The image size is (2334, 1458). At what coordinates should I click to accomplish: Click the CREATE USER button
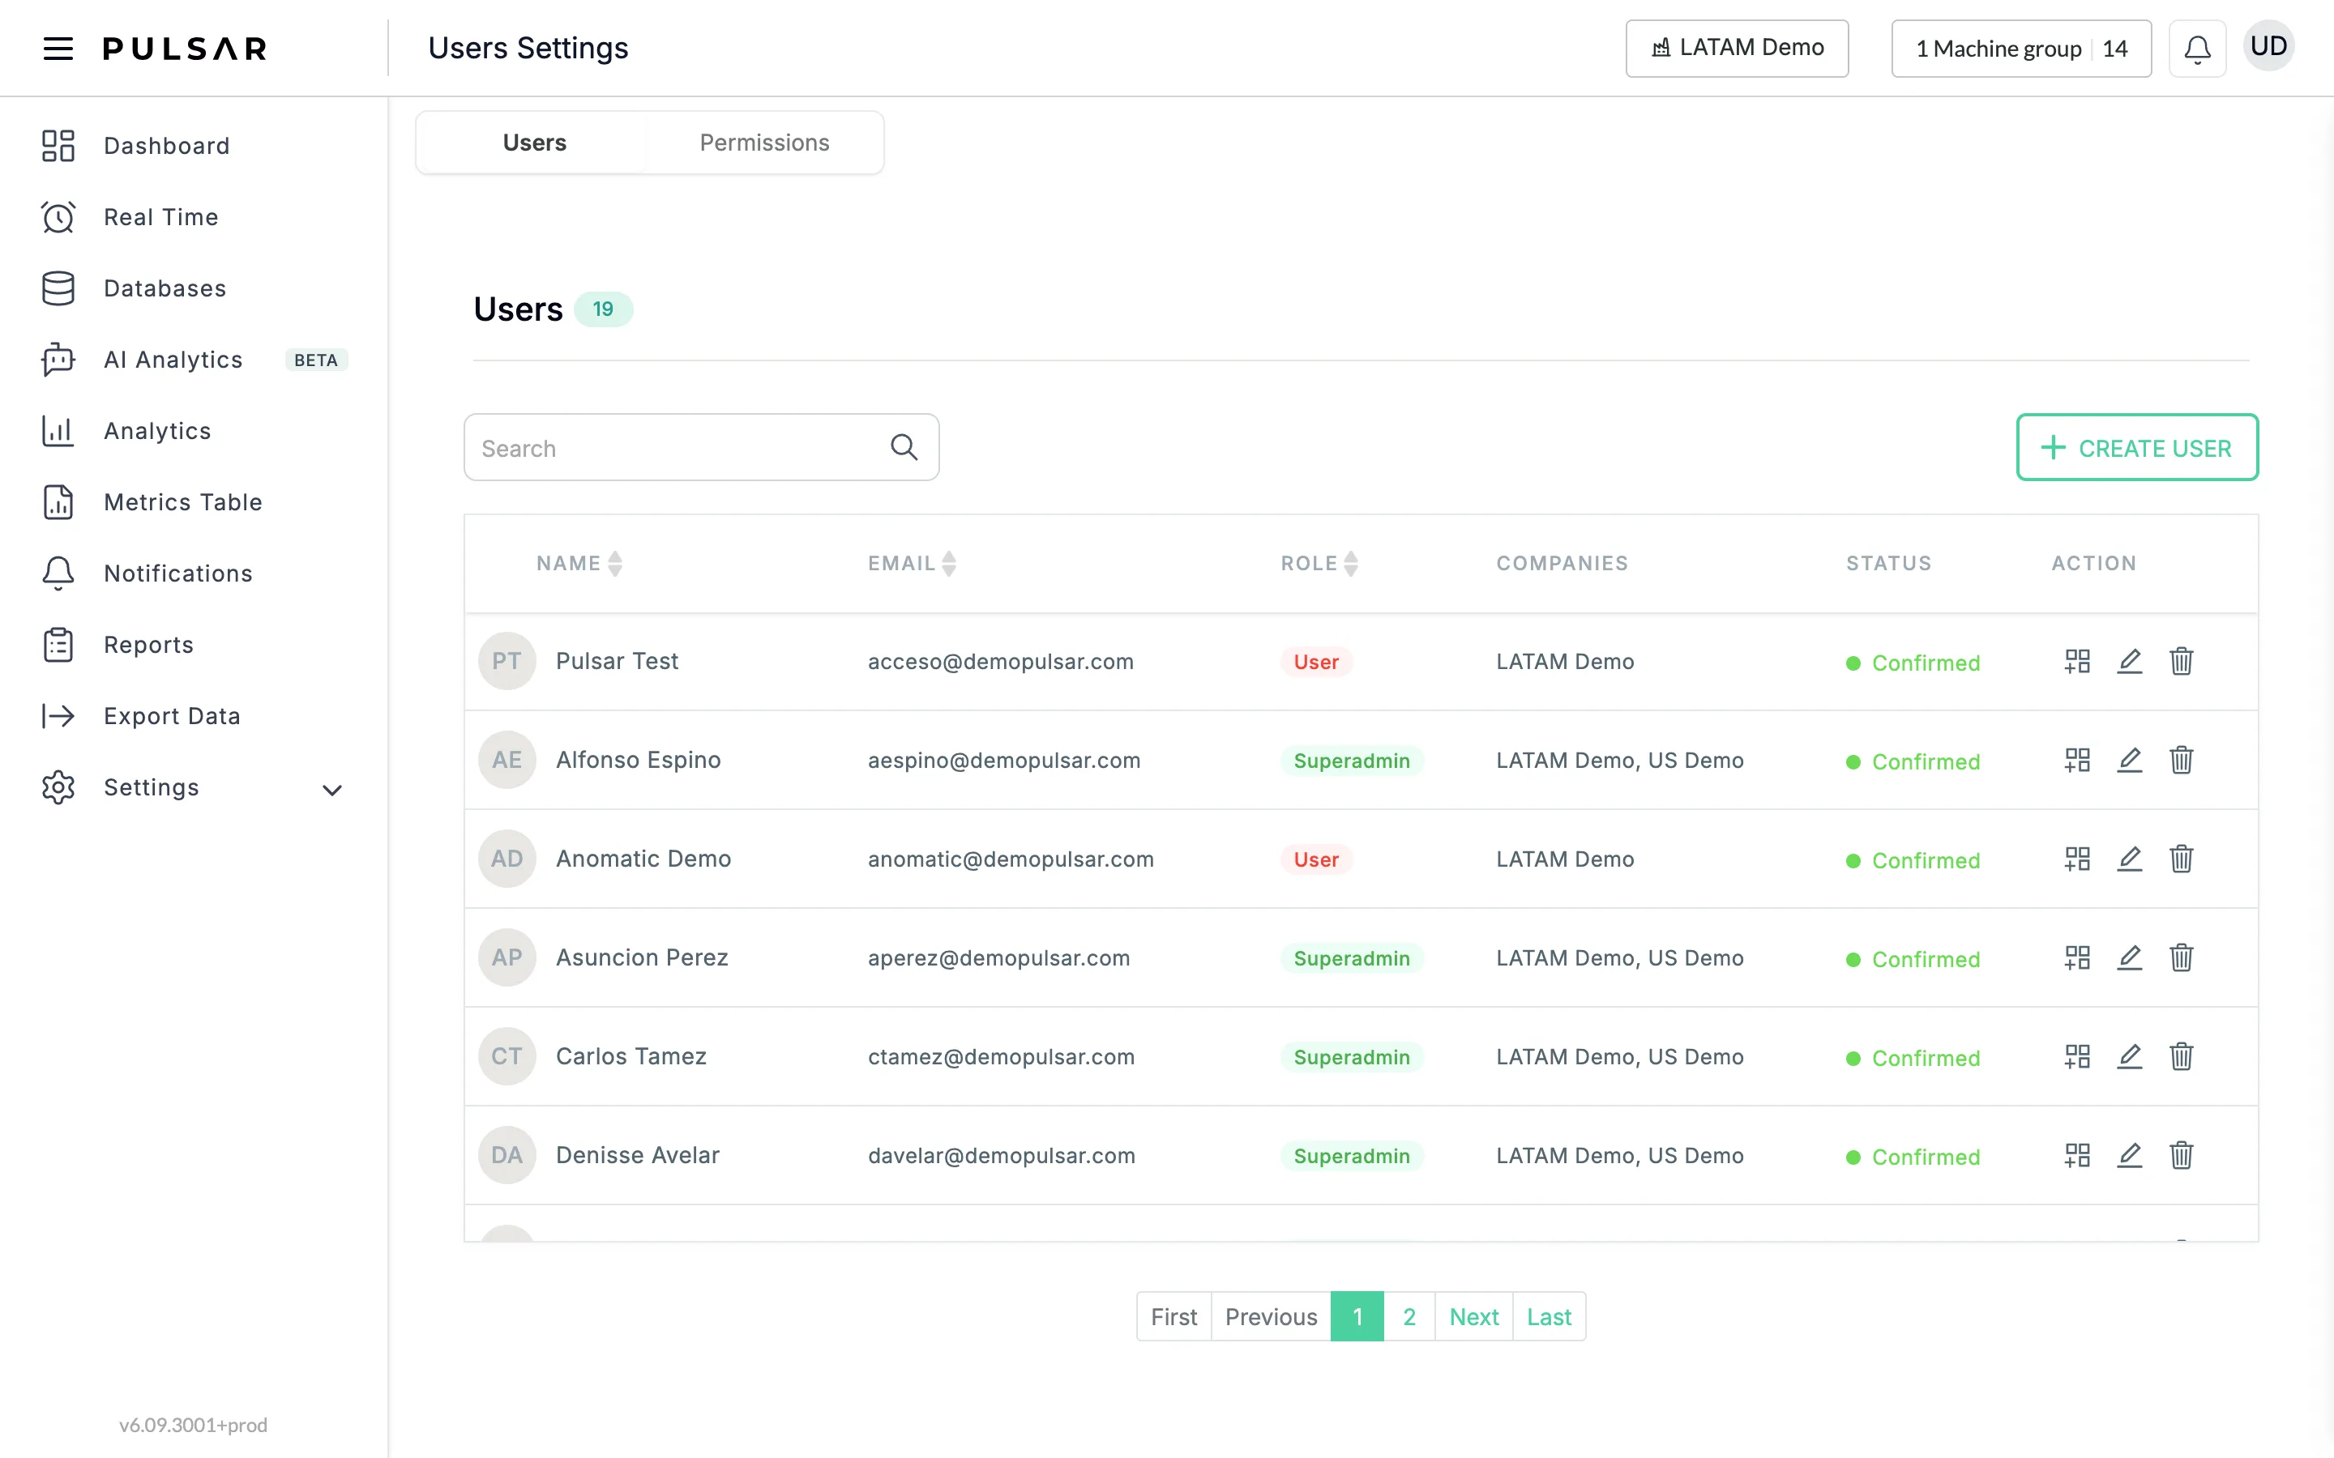click(x=2137, y=447)
